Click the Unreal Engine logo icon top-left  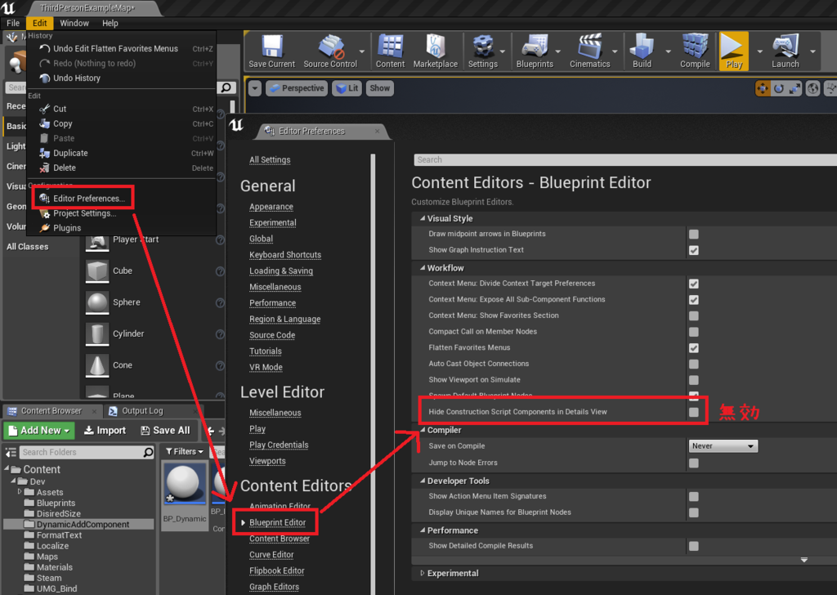[x=8, y=7]
